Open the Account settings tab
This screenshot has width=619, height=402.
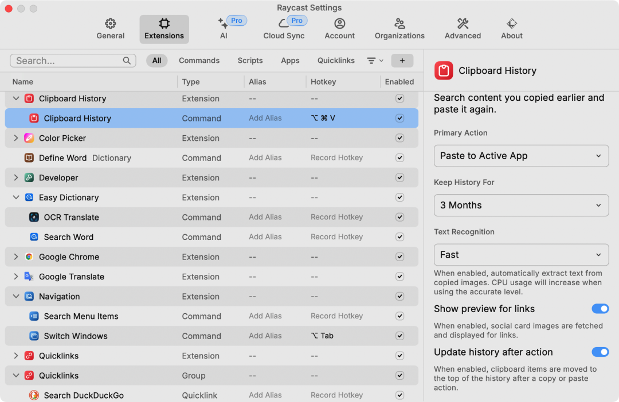point(339,29)
